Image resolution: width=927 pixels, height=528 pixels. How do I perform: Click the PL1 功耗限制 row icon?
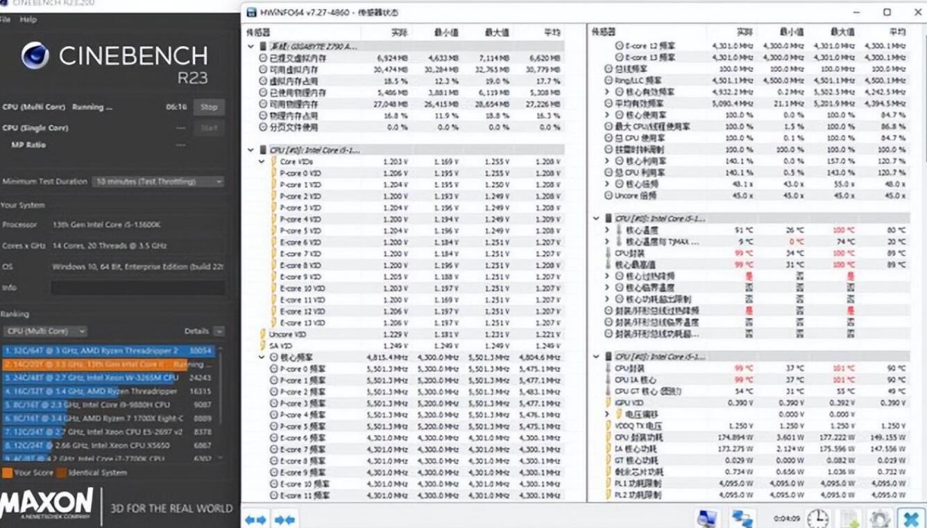click(609, 484)
